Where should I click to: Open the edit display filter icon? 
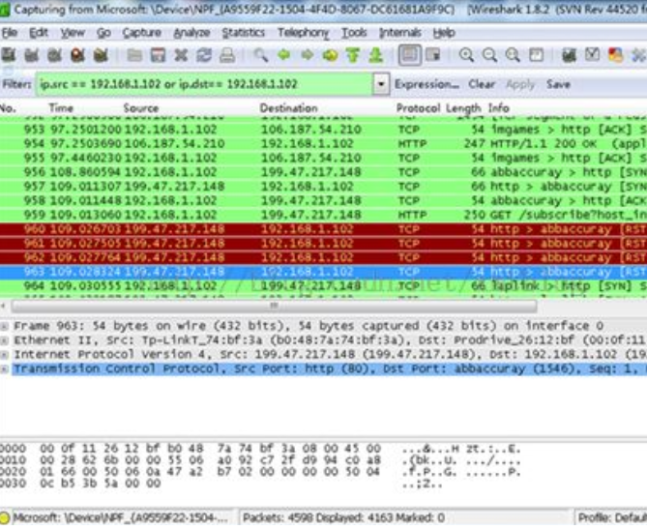(593, 55)
